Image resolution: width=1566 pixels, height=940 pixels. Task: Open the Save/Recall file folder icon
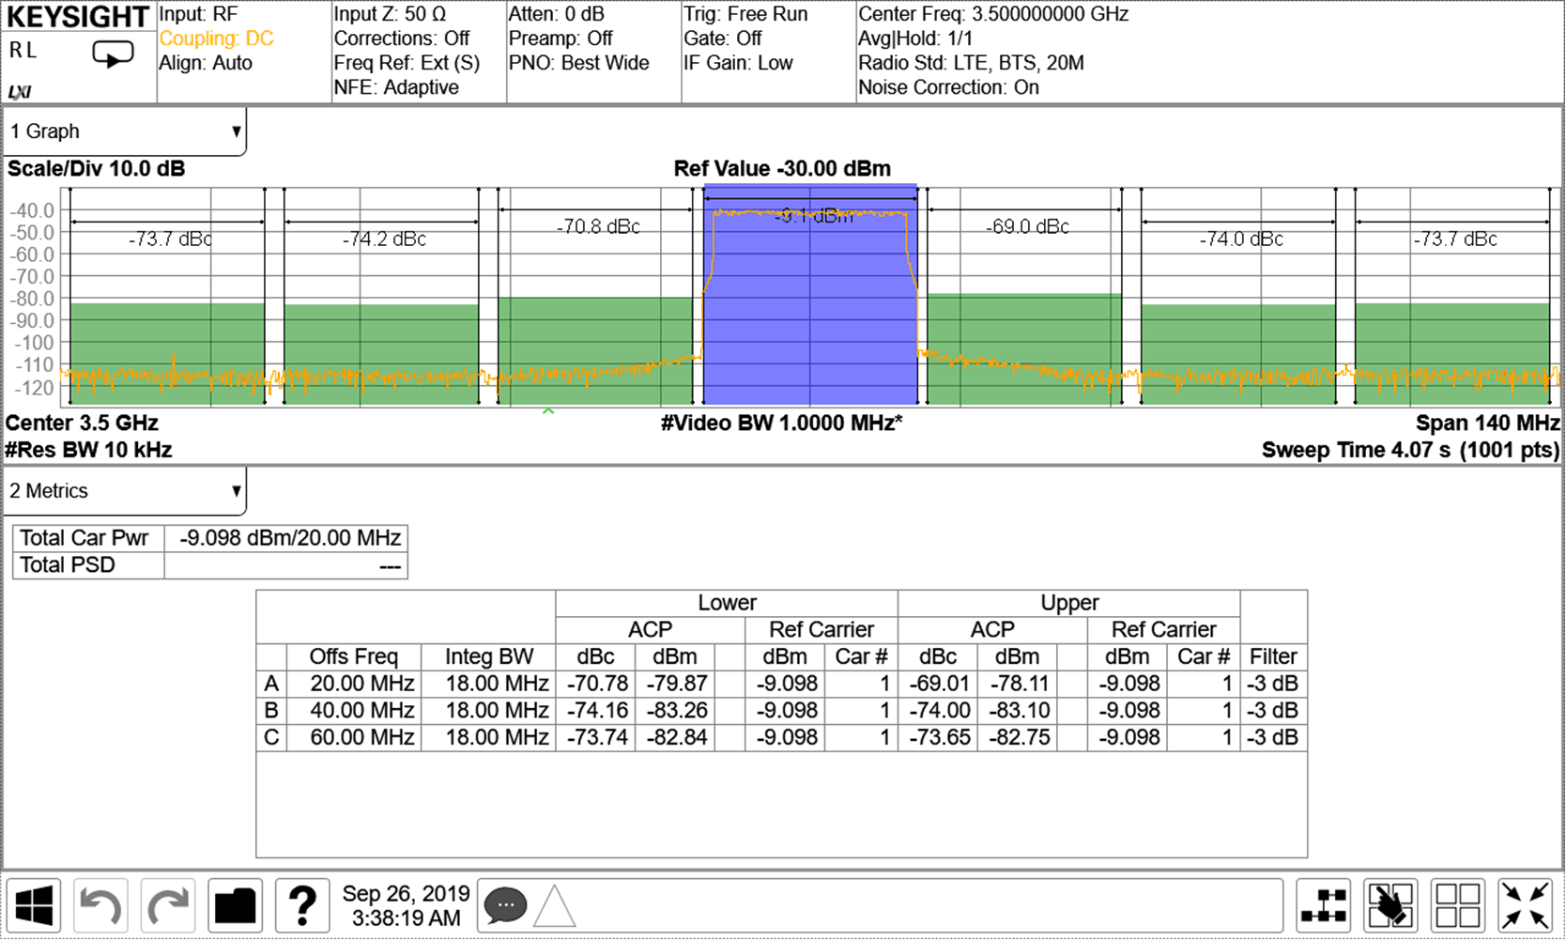[x=235, y=904]
